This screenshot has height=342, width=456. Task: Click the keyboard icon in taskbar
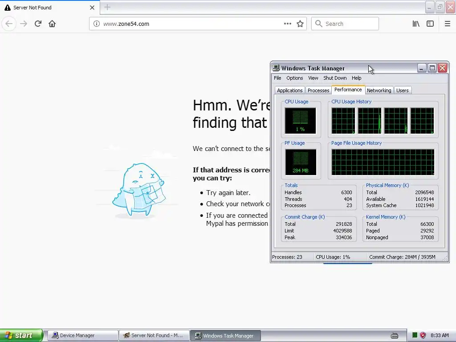click(395, 336)
